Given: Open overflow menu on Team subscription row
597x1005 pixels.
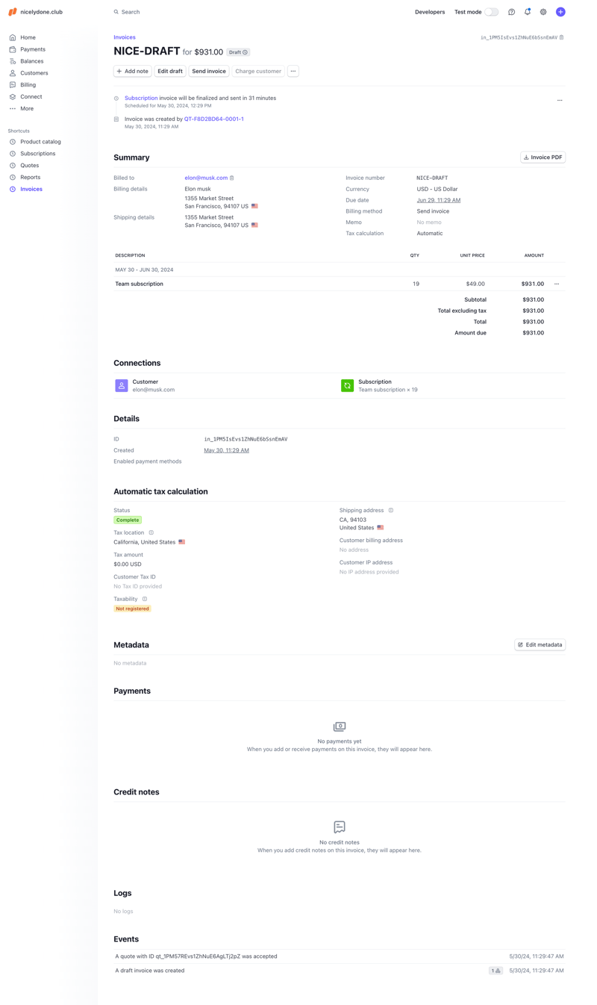Looking at the screenshot, I should tap(557, 284).
